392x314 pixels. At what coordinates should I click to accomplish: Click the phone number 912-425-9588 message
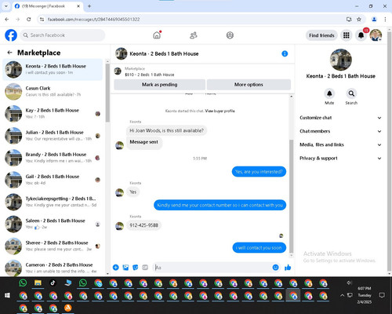coord(143,225)
